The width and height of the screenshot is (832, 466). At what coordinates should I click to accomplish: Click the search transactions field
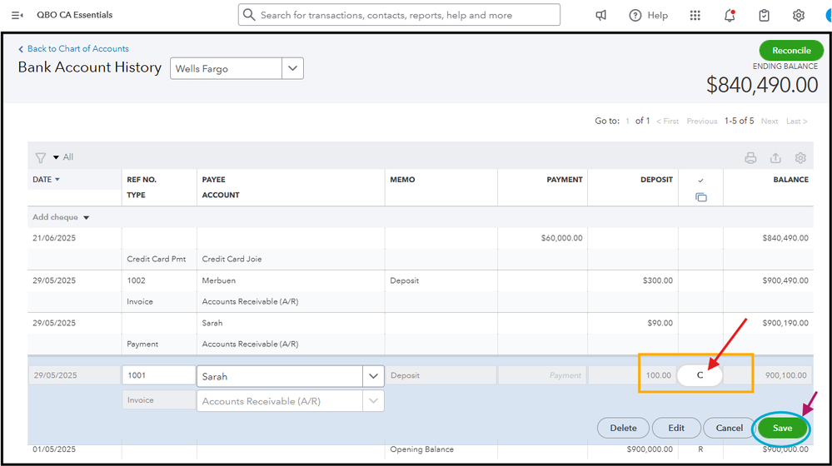pyautogui.click(x=400, y=15)
